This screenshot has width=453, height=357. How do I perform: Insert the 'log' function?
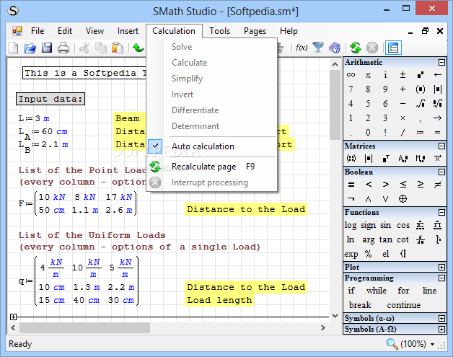pos(351,225)
